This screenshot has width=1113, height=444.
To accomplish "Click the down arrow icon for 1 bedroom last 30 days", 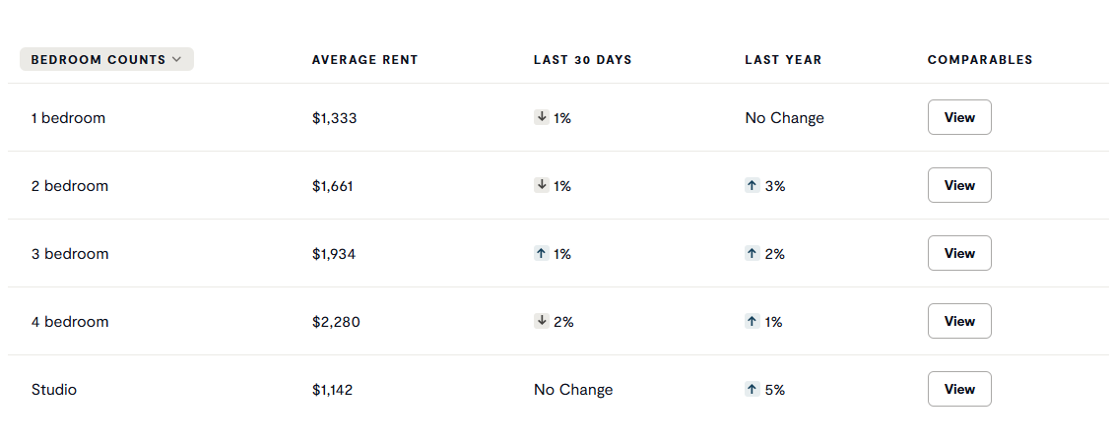I will (541, 117).
